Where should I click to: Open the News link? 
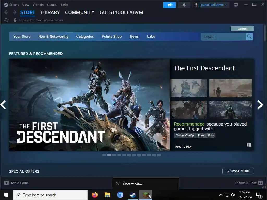click(x=134, y=36)
